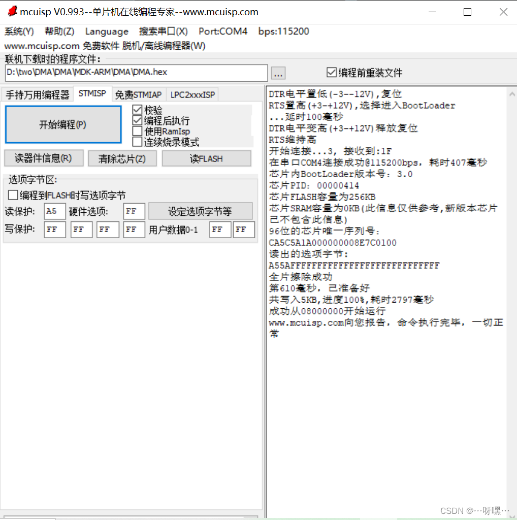The width and height of the screenshot is (517, 520).
Task: Click serial number CA5C5A1A000000008E7C0100
Action: coord(333,242)
